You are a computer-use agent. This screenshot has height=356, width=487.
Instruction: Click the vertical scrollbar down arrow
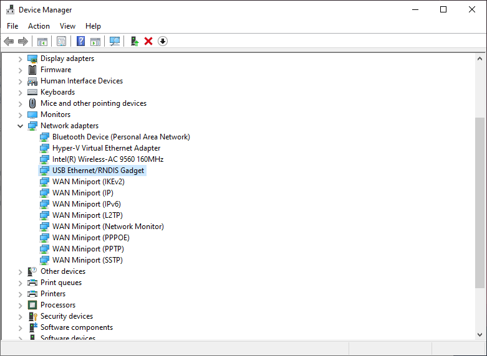point(480,335)
